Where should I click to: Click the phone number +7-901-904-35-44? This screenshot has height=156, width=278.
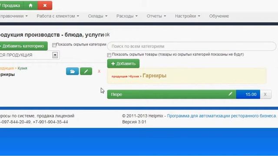pos(50,122)
